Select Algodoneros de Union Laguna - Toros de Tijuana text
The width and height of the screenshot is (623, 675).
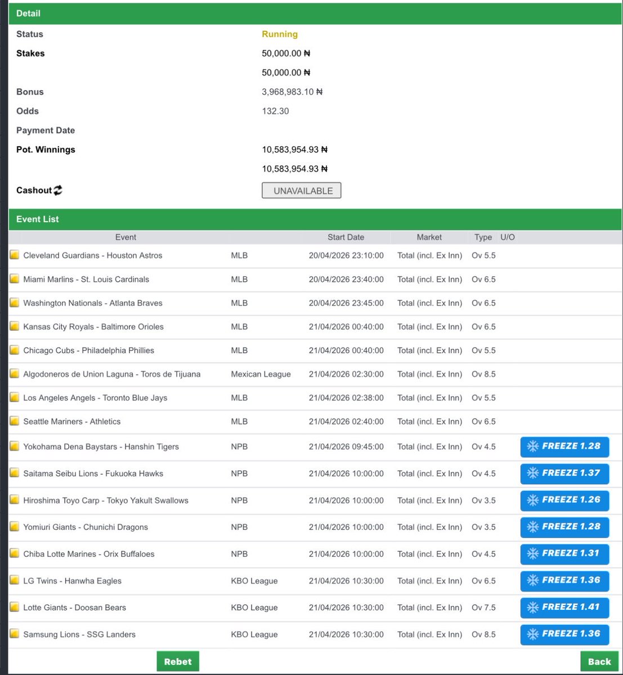click(x=112, y=373)
